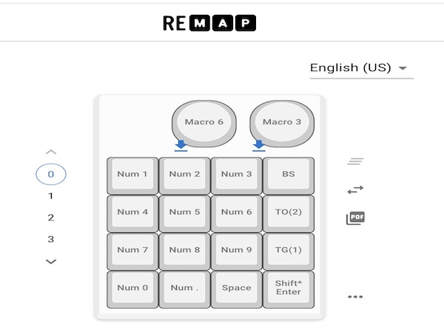
Task: Select layer 0
Action: (51, 175)
